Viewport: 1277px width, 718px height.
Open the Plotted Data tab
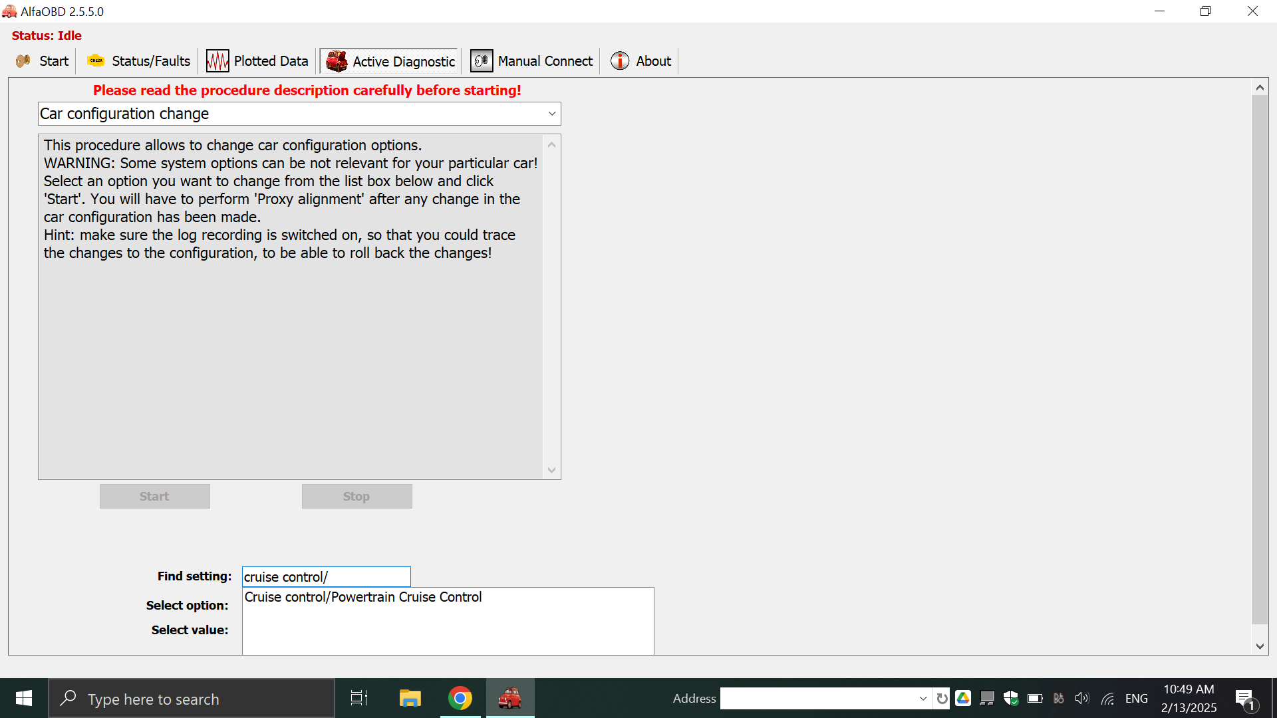coord(257,61)
